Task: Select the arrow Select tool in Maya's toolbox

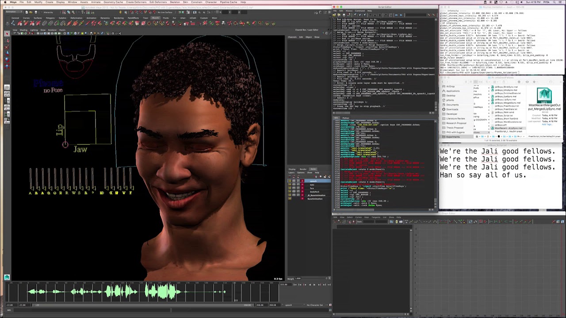Action: click(7, 34)
